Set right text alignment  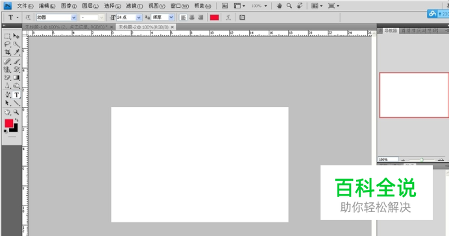tap(200, 18)
